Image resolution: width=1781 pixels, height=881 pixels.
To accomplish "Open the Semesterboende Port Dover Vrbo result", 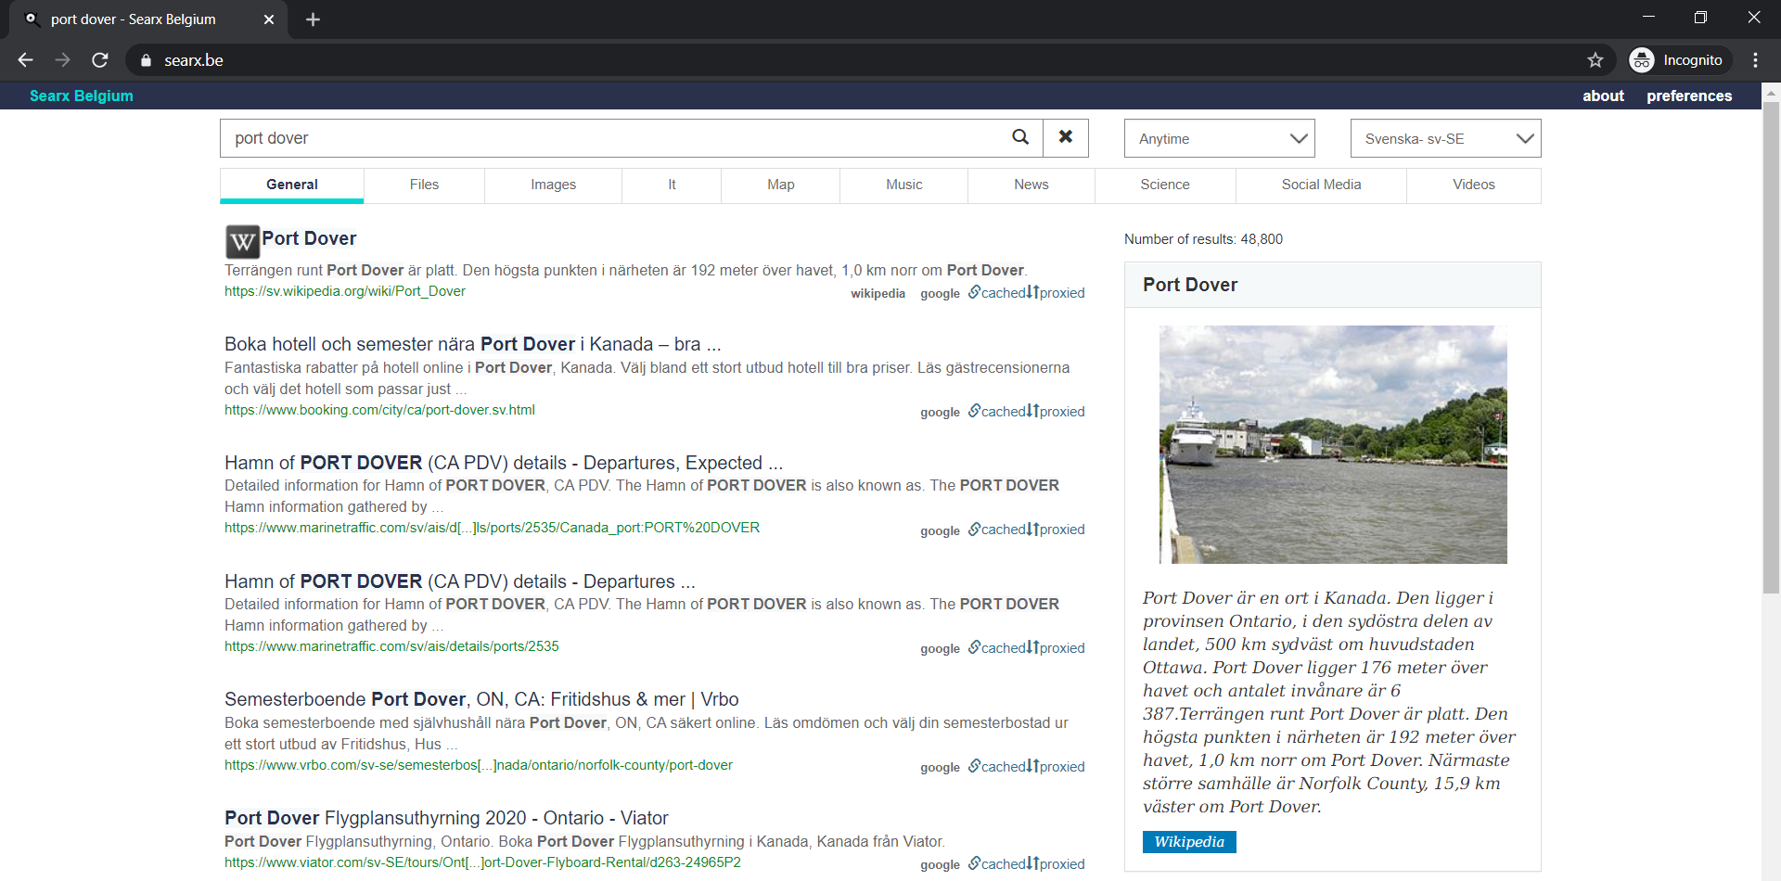I will pos(481,699).
